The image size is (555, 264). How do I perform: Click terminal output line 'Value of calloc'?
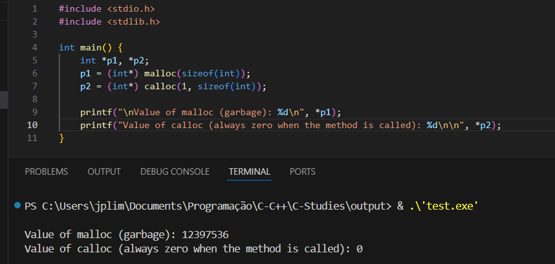193,248
